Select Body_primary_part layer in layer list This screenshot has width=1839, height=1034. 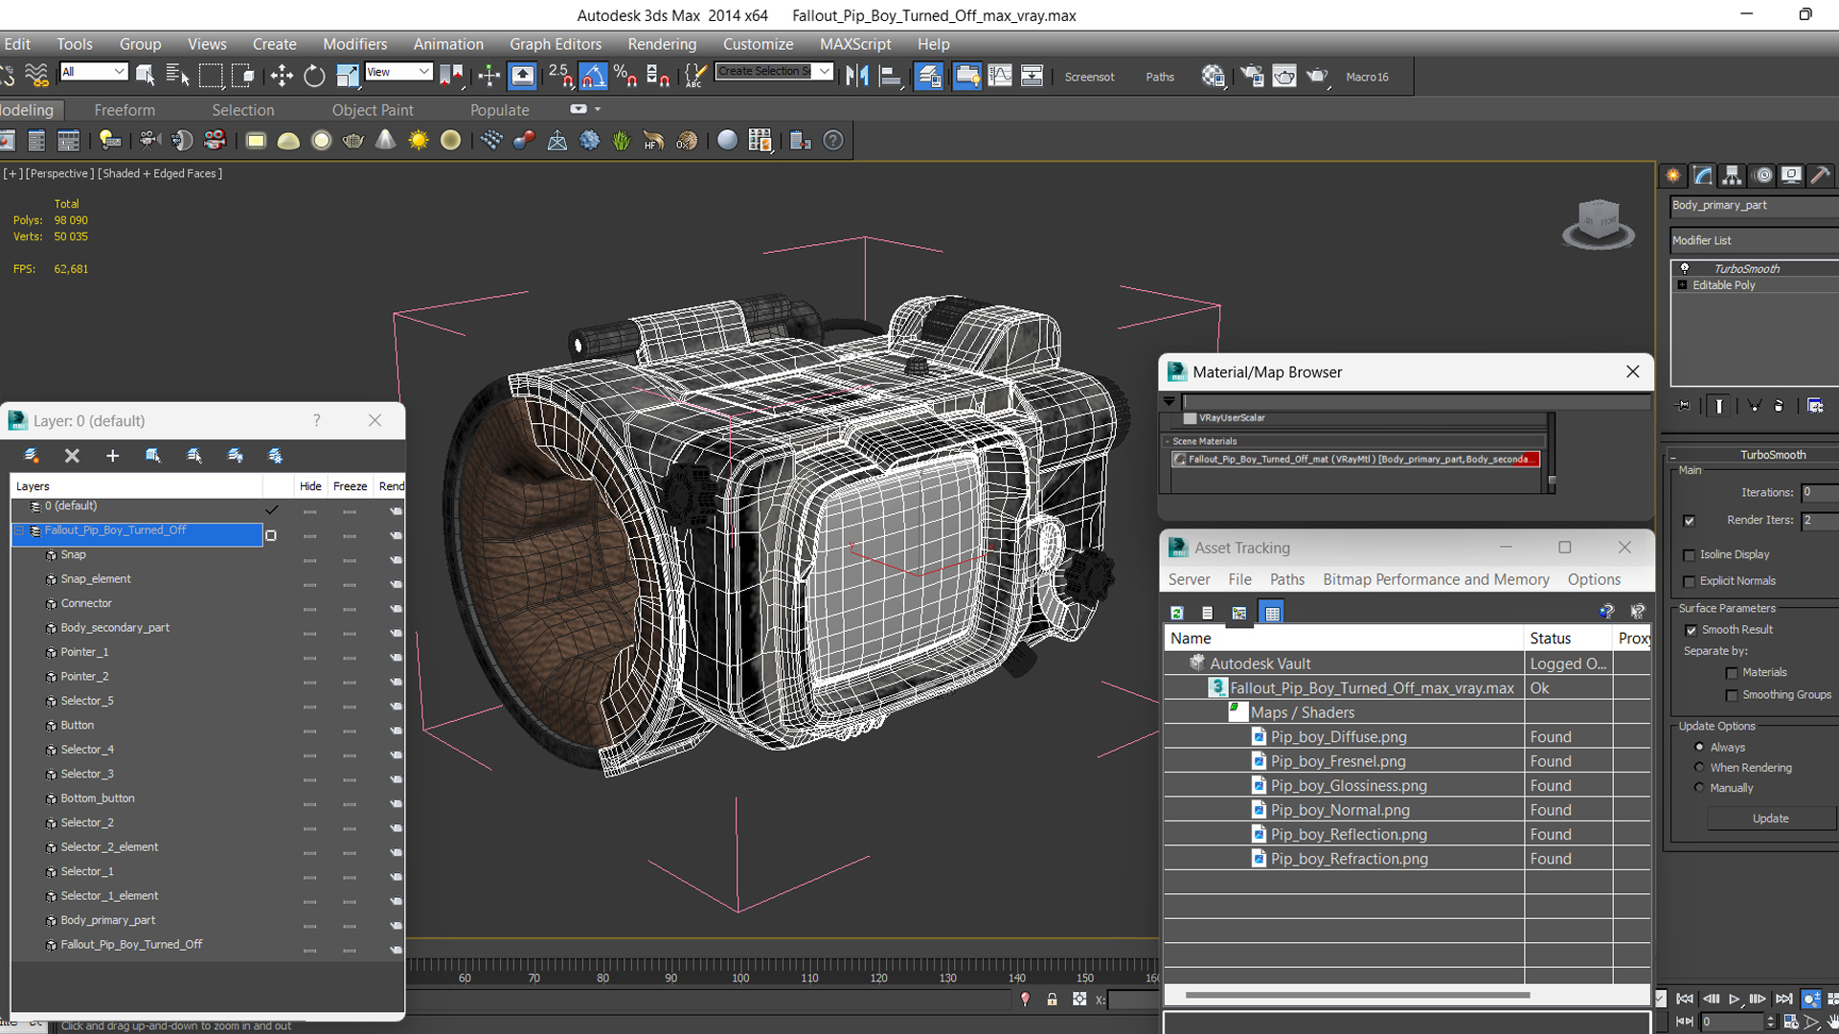[106, 920]
